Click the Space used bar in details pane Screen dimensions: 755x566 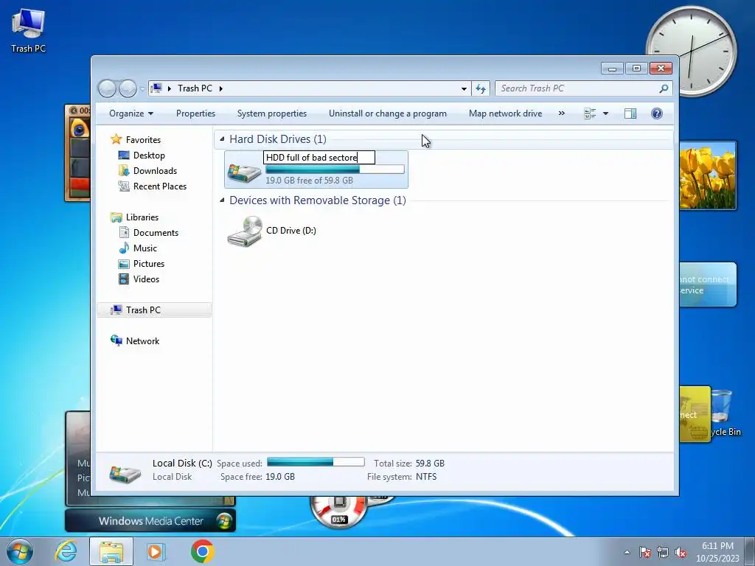coord(316,462)
